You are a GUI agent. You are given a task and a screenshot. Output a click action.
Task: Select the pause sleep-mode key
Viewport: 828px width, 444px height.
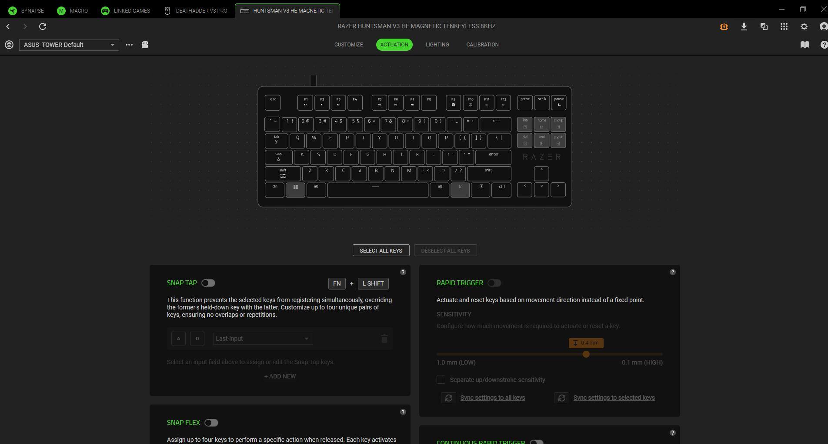point(559,102)
